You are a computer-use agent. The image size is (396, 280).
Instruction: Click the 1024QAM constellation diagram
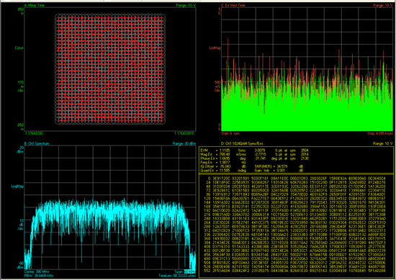[110, 69]
